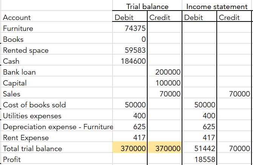The image size is (253, 165).
Task: Select the Trial balance 'Credit' header cell
Action: [165, 16]
